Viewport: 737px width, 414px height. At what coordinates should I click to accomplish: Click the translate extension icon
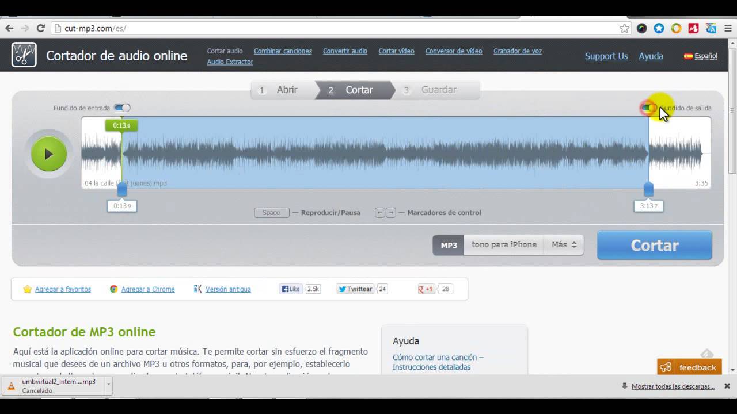point(711,28)
